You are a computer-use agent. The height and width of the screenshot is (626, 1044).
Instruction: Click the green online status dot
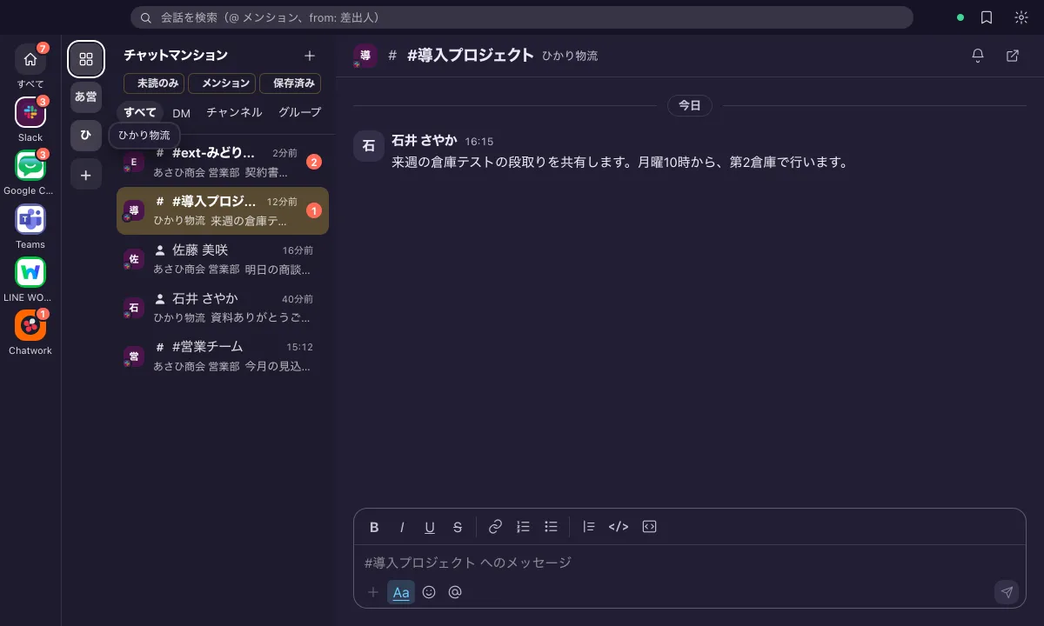(x=960, y=17)
